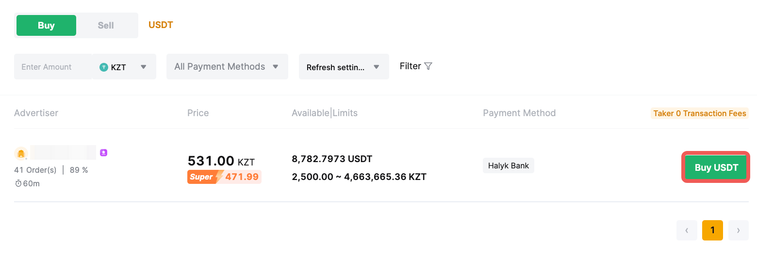Image resolution: width=757 pixels, height=270 pixels.
Task: Open the KZT currency dropdown
Action: (124, 67)
